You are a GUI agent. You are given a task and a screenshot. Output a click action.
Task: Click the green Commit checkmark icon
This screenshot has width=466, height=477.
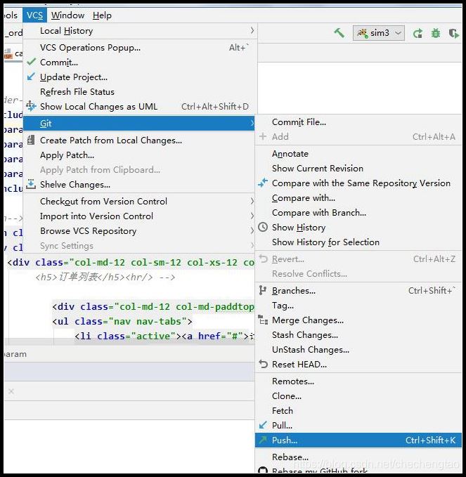[31, 62]
